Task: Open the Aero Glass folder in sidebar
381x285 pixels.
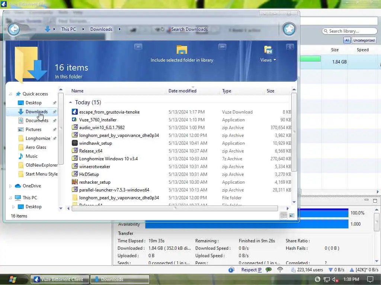Action: click(36, 147)
